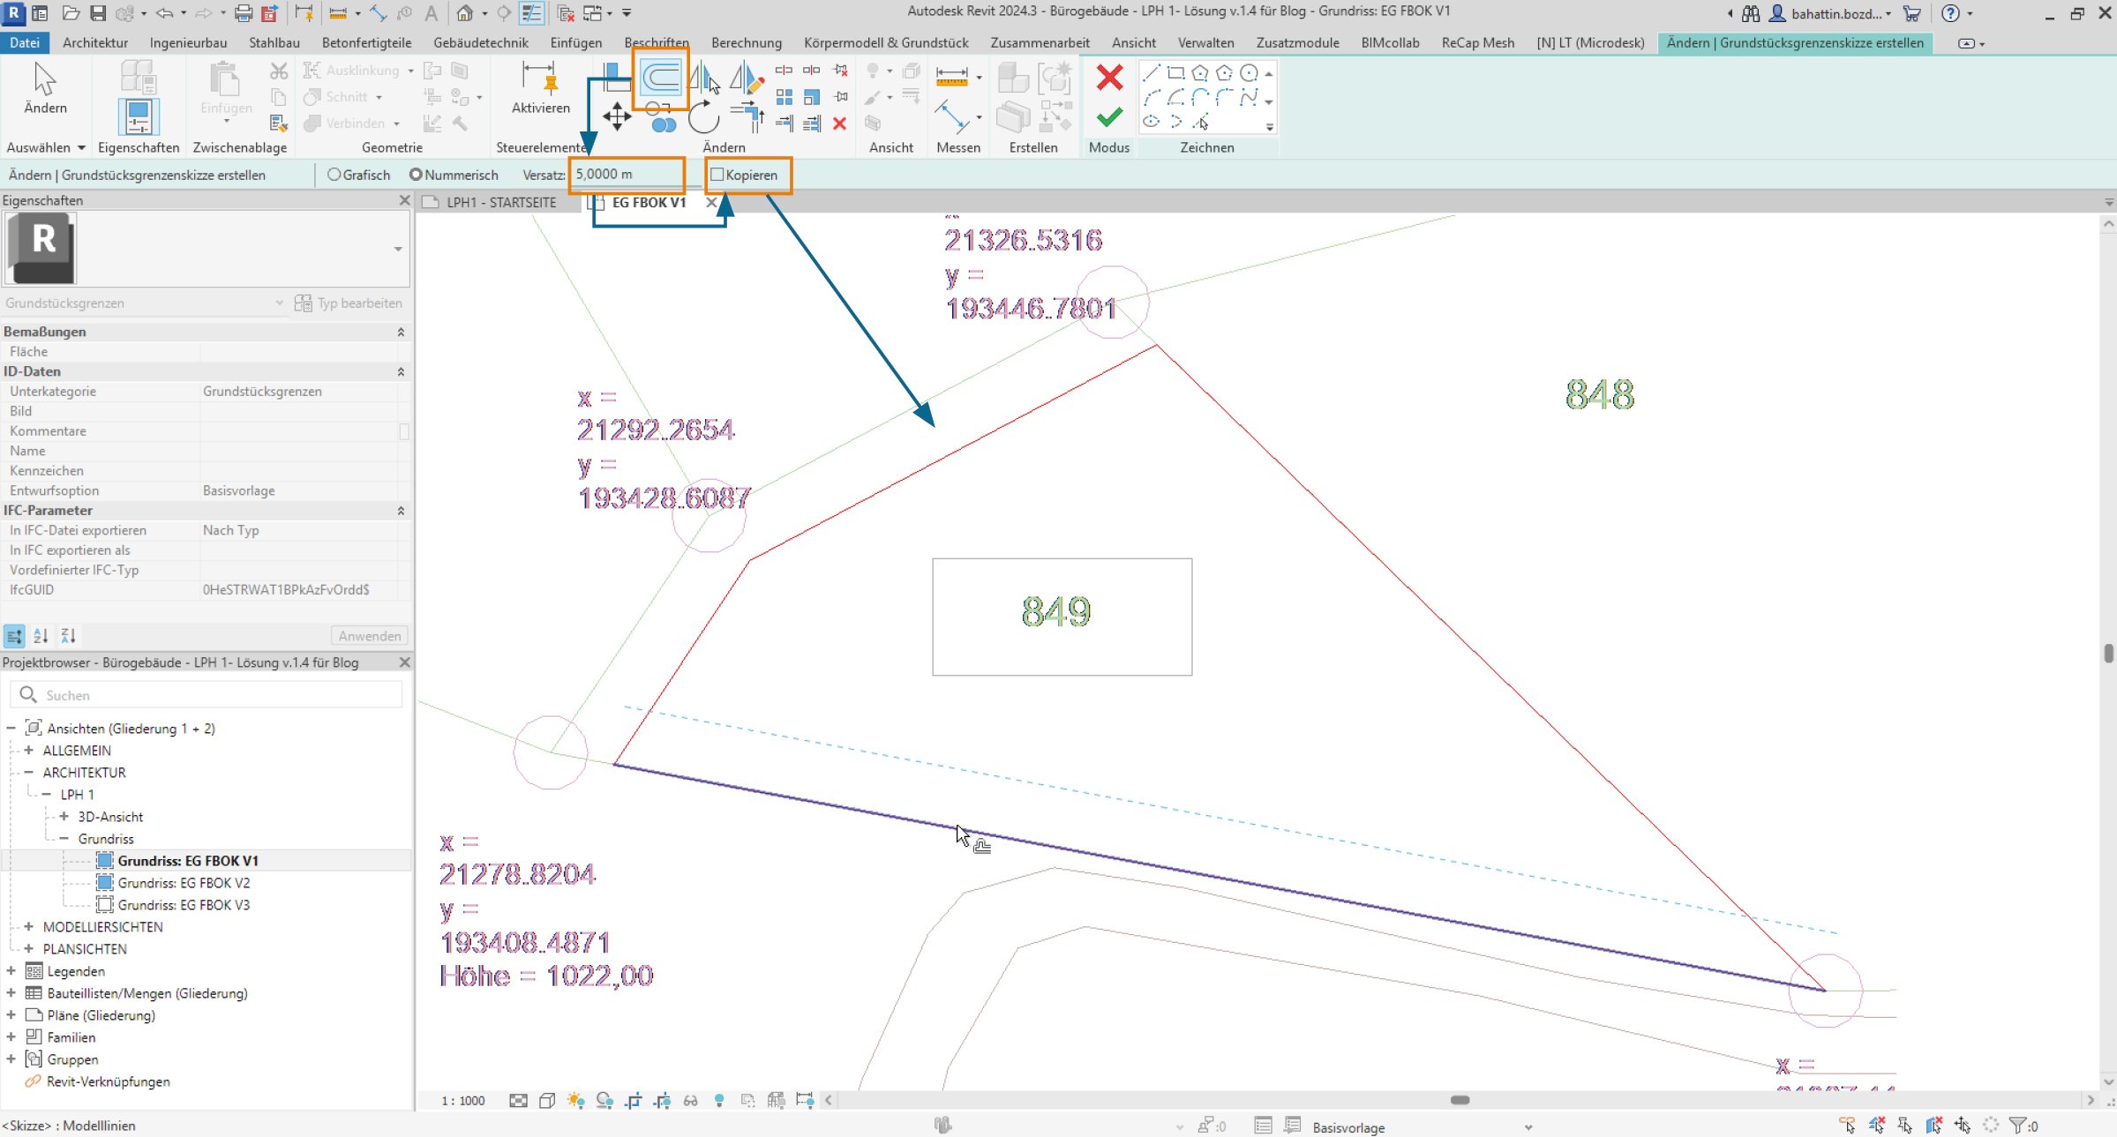This screenshot has height=1137, width=2117.
Task: Open the type selector dropdown in Eigenschaften
Action: pyautogui.click(x=398, y=250)
